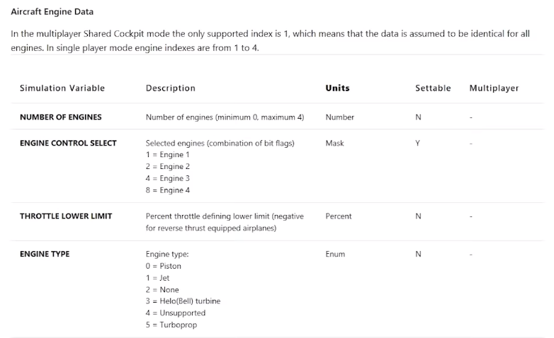Select the THROTTLE LOWER LIMIT variable name
Screen dimensions: 554x338
[66, 216]
